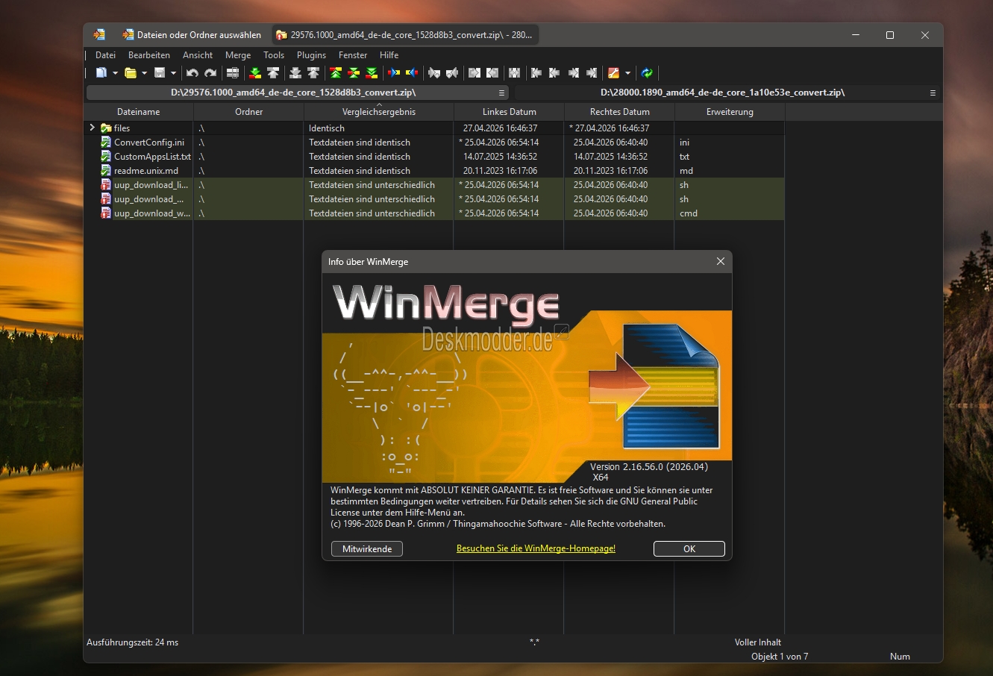This screenshot has height=676, width=993.
Task: Click the yellow Open folder toolbar icon
Action: (131, 73)
